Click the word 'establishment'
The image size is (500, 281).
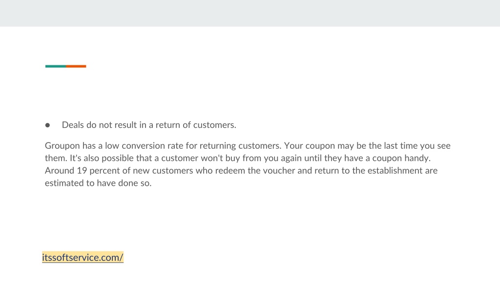(395, 171)
